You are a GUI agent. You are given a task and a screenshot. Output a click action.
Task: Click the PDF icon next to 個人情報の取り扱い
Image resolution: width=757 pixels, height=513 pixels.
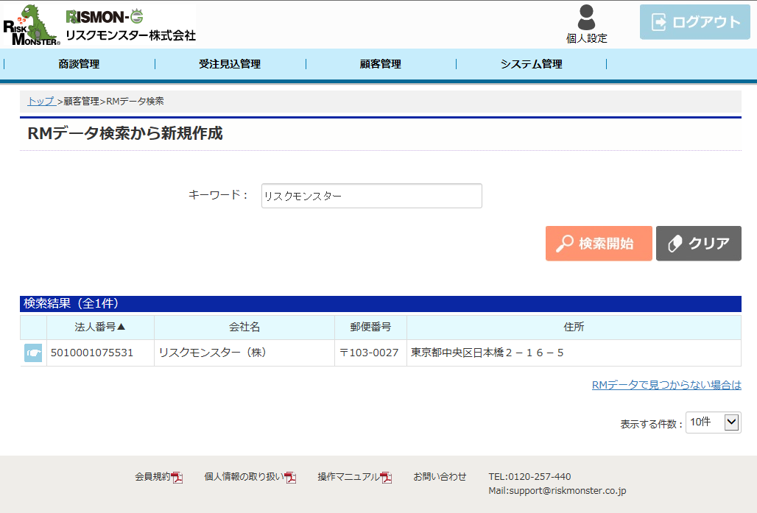coord(290,477)
